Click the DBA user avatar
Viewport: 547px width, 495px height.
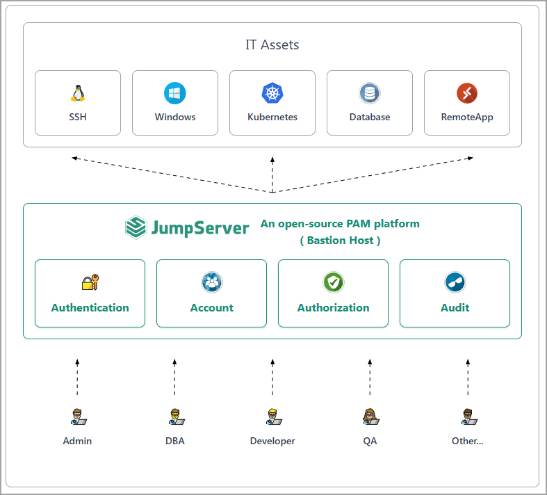point(176,417)
